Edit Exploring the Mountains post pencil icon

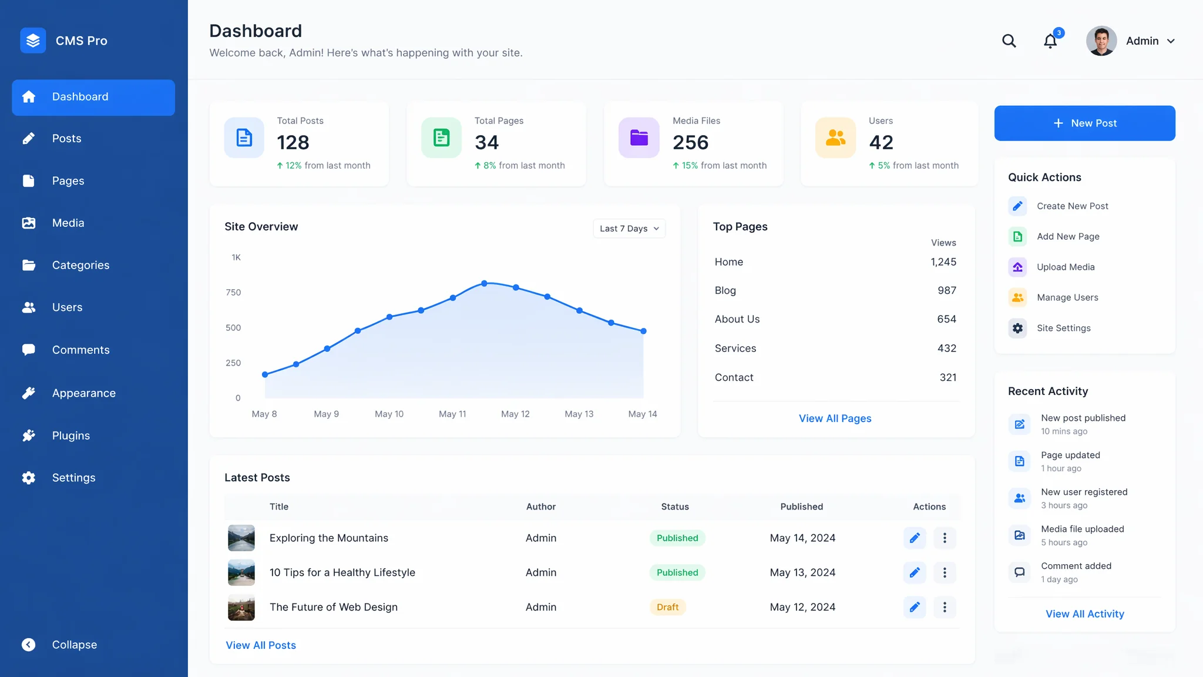point(915,538)
